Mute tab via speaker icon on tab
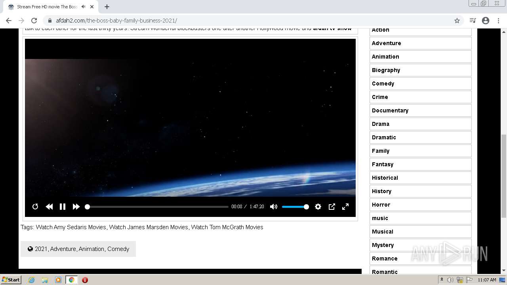The height and width of the screenshot is (285, 507). pos(83,7)
